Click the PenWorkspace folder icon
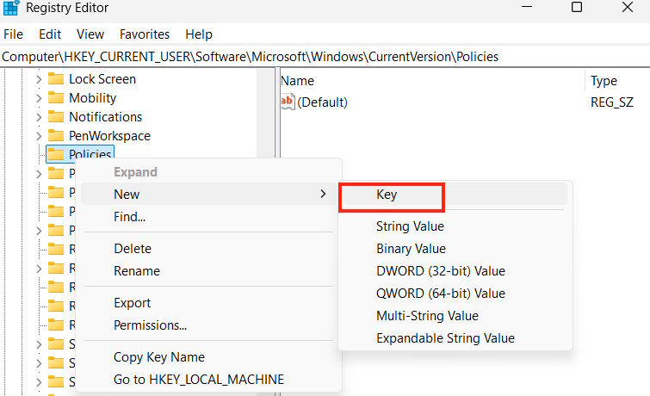This screenshot has height=396, width=650. point(56,136)
